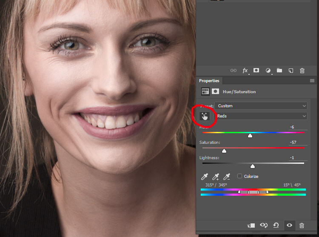Click the Hue value field showing -6
Viewport: 319px width, 237px height.
298,127
